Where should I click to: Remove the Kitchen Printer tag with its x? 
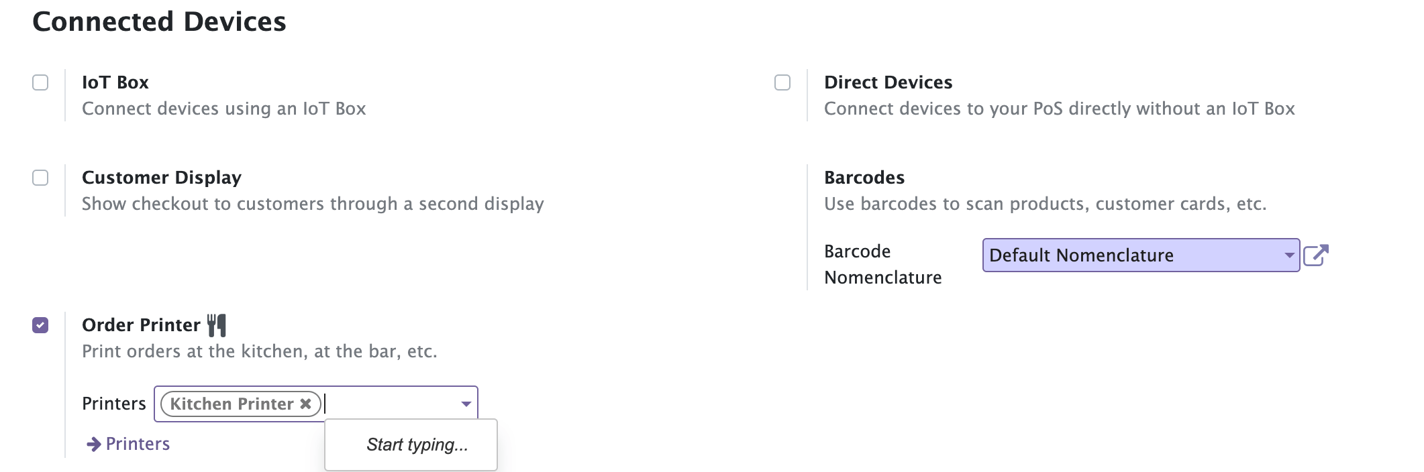point(306,404)
